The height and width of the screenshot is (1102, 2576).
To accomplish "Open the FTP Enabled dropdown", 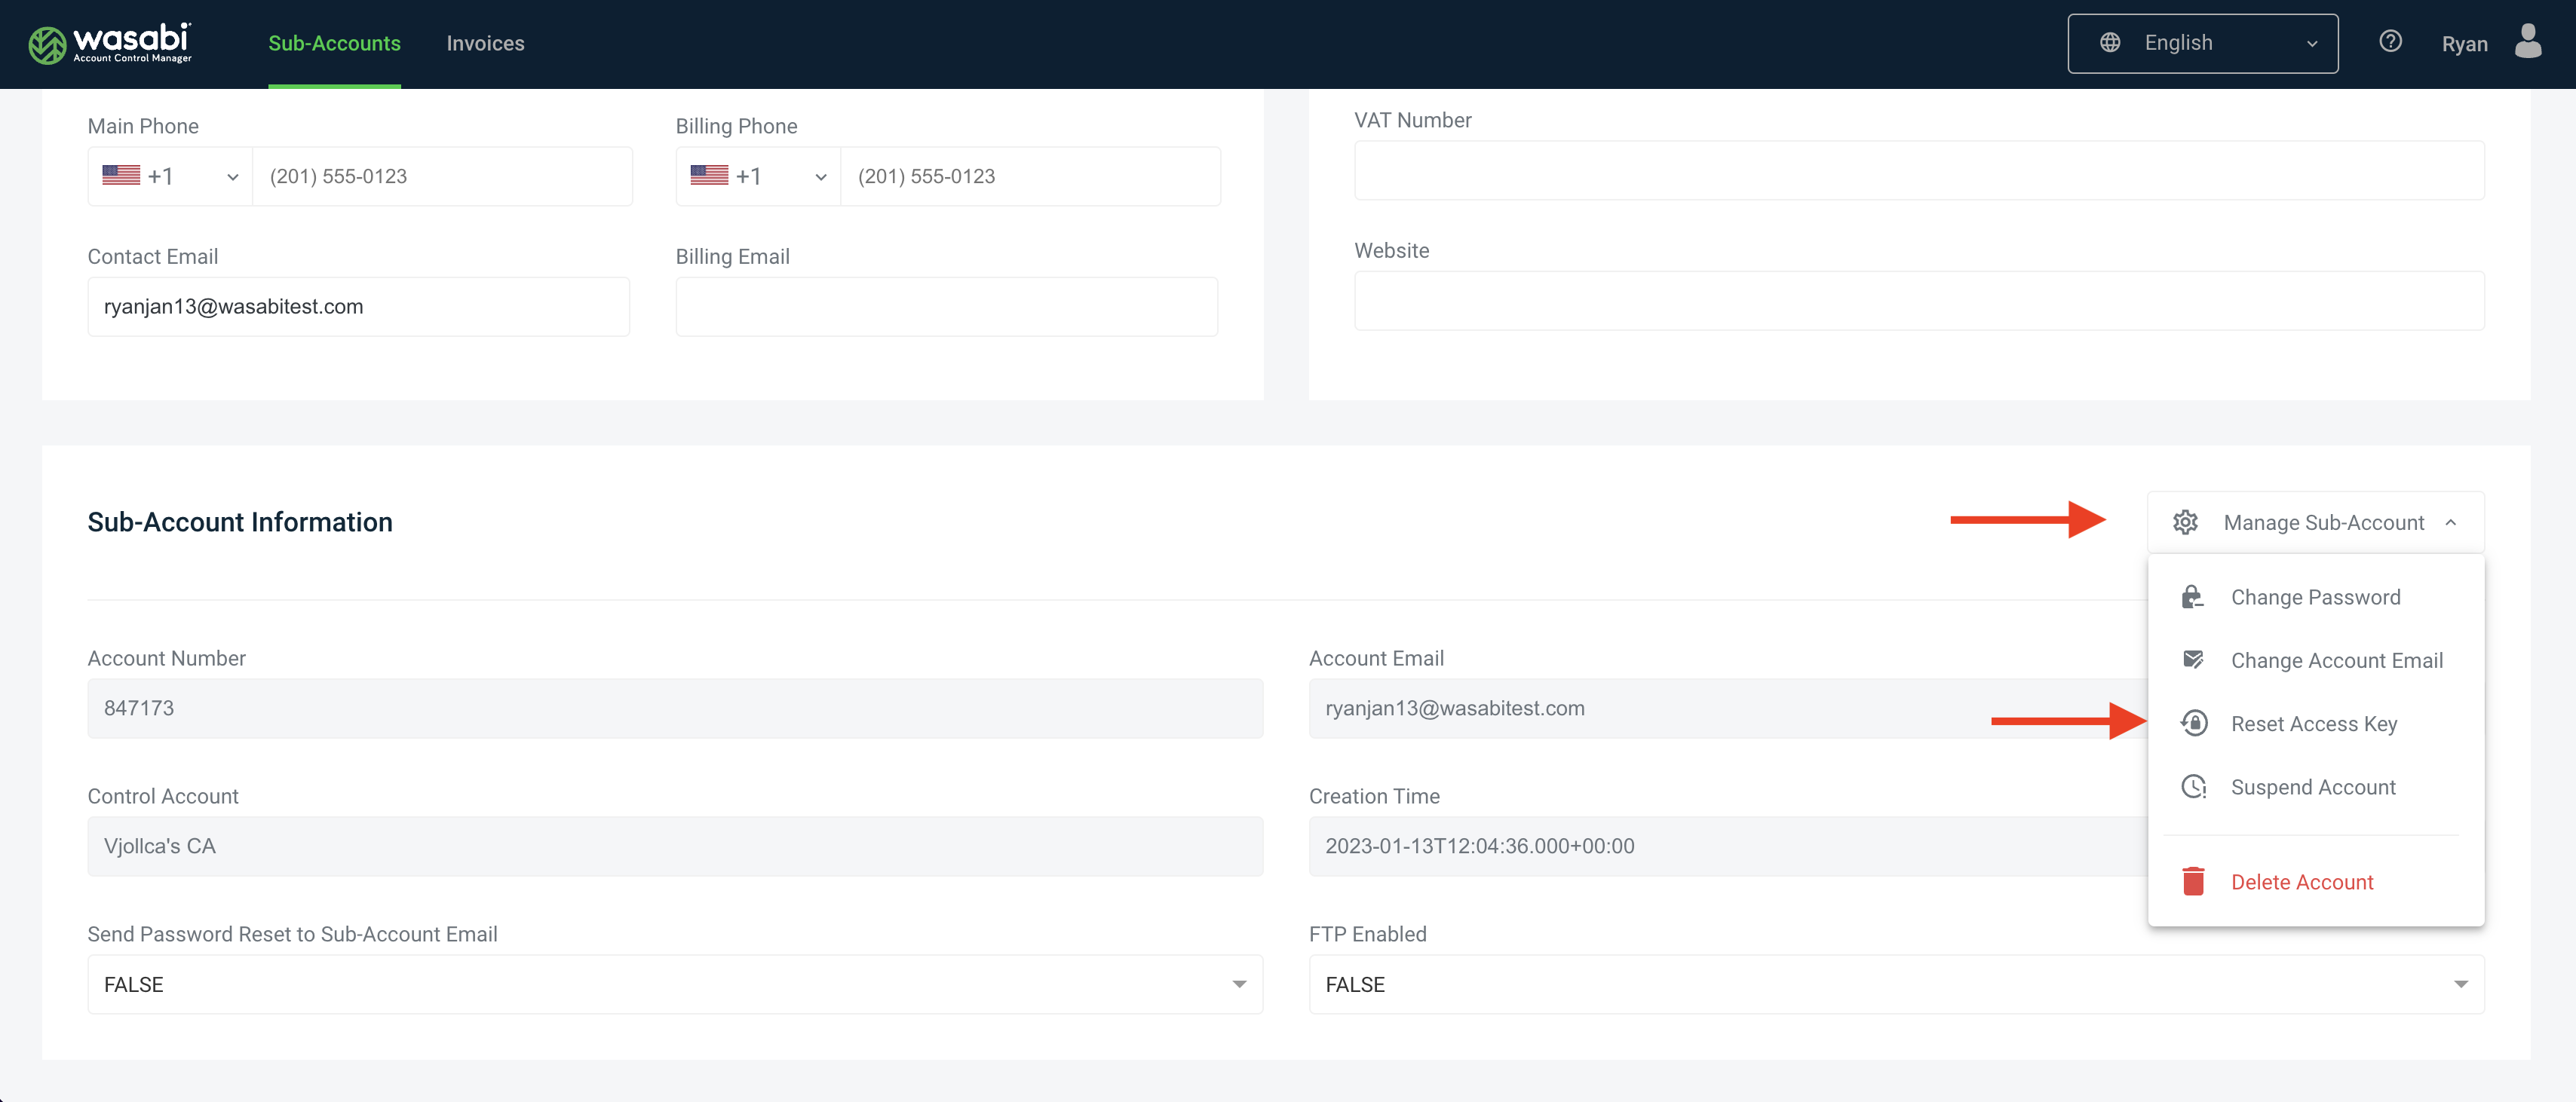I will (x=1896, y=984).
